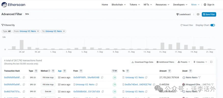The height and width of the screenshot is (98, 223).
Task: Copy address 0xd5e74De4...04D92E79d
Action: tap(154, 84)
